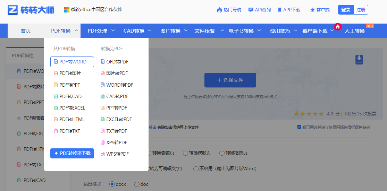
Task: Click the five-star rating display
Action: pos(309,114)
